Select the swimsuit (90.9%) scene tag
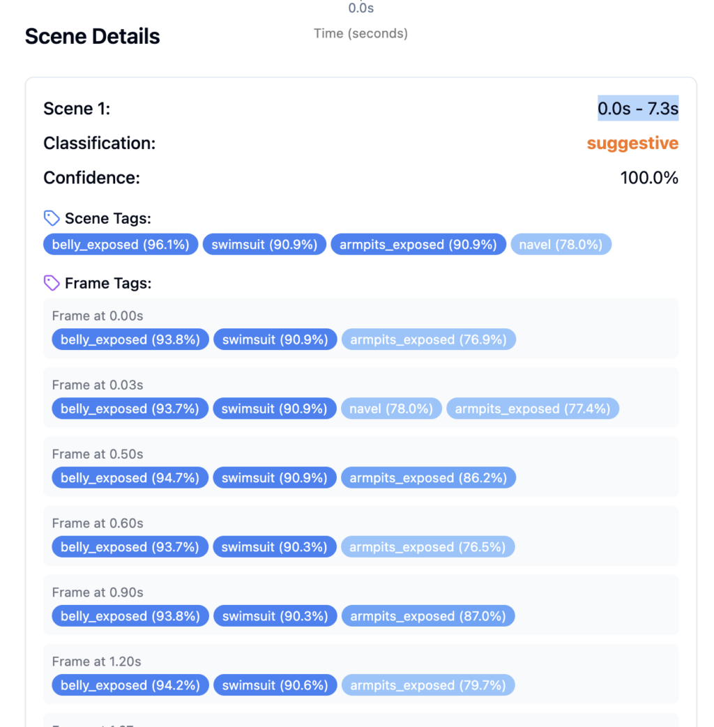The image size is (714, 727). click(x=264, y=244)
